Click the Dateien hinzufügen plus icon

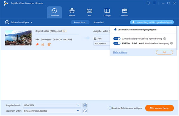[x=7, y=22]
